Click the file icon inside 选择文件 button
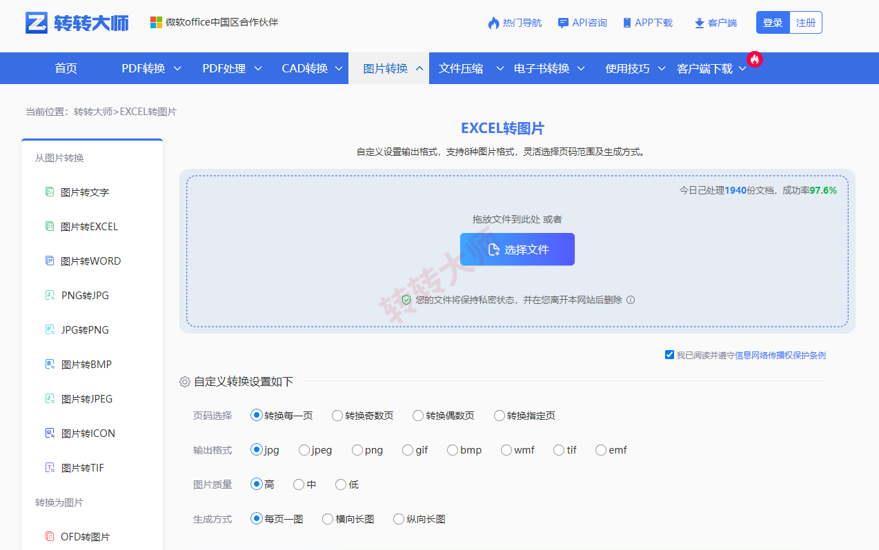Image resolution: width=879 pixels, height=550 pixels. click(x=493, y=249)
